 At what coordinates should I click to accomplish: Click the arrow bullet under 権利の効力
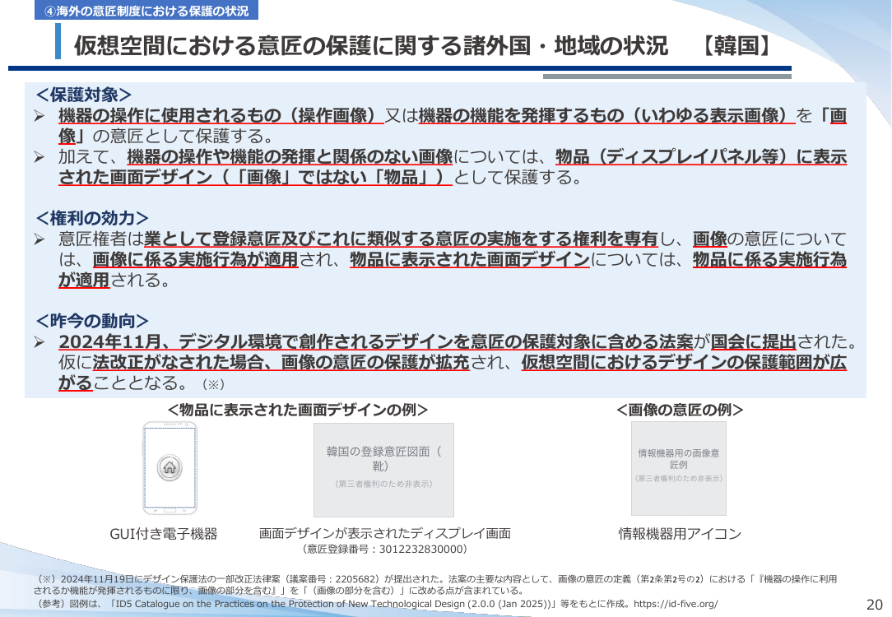[39, 239]
